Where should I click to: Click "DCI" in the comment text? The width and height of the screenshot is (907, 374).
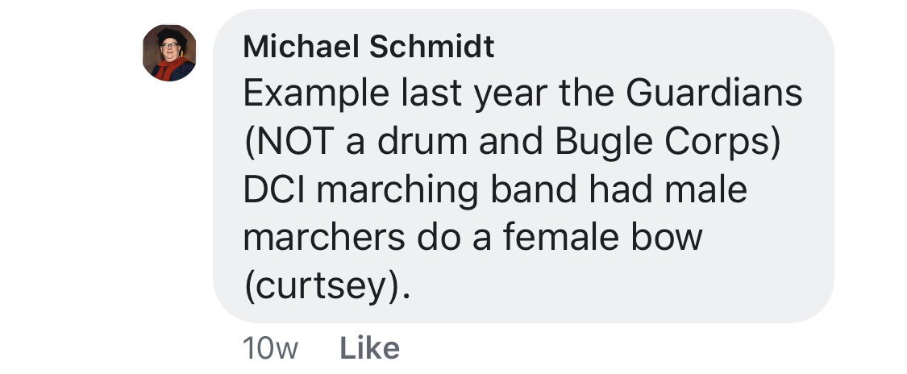tap(275, 191)
